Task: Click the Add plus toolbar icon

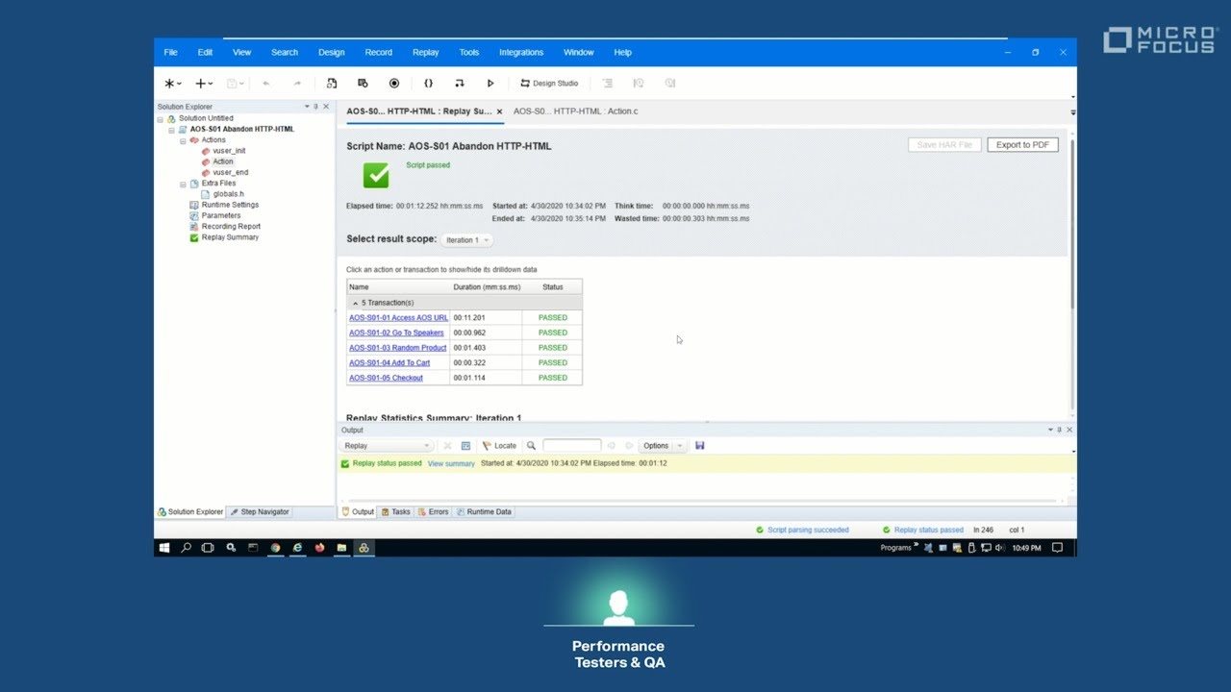Action: [200, 84]
